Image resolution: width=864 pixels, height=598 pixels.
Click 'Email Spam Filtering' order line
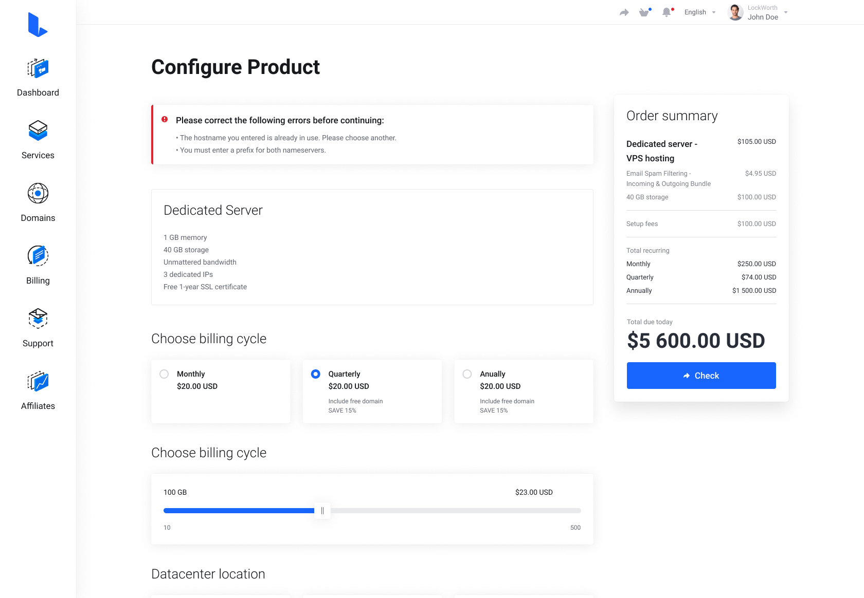[x=701, y=178]
